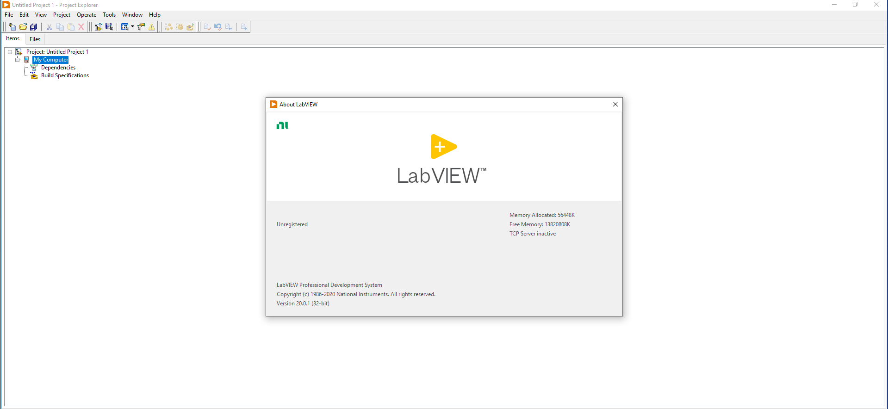Screen dimensions: 888x409
Task: Click the project root tree icon
Action: tap(19, 52)
